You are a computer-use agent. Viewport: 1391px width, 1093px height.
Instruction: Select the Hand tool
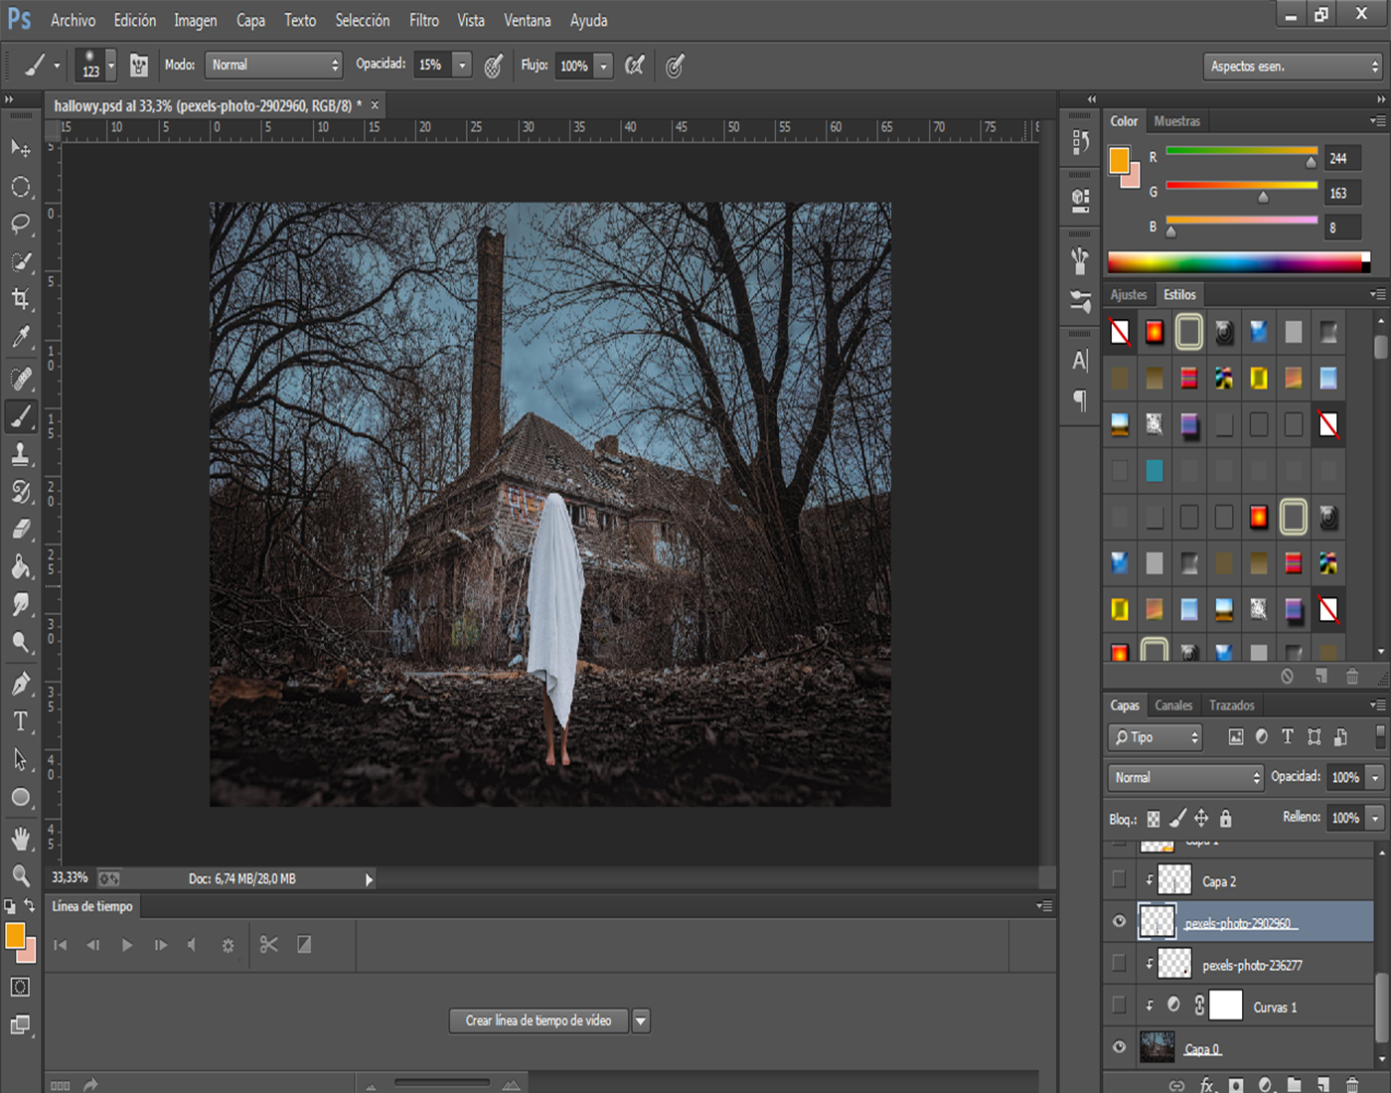pos(21,838)
